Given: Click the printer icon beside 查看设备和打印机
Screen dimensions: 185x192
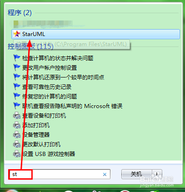Looking at the screenshot, I should (x=17, y=115).
